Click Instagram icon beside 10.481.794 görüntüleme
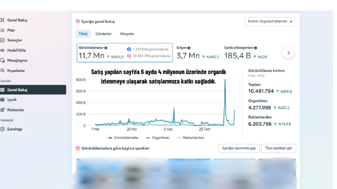 [x=129, y=56]
